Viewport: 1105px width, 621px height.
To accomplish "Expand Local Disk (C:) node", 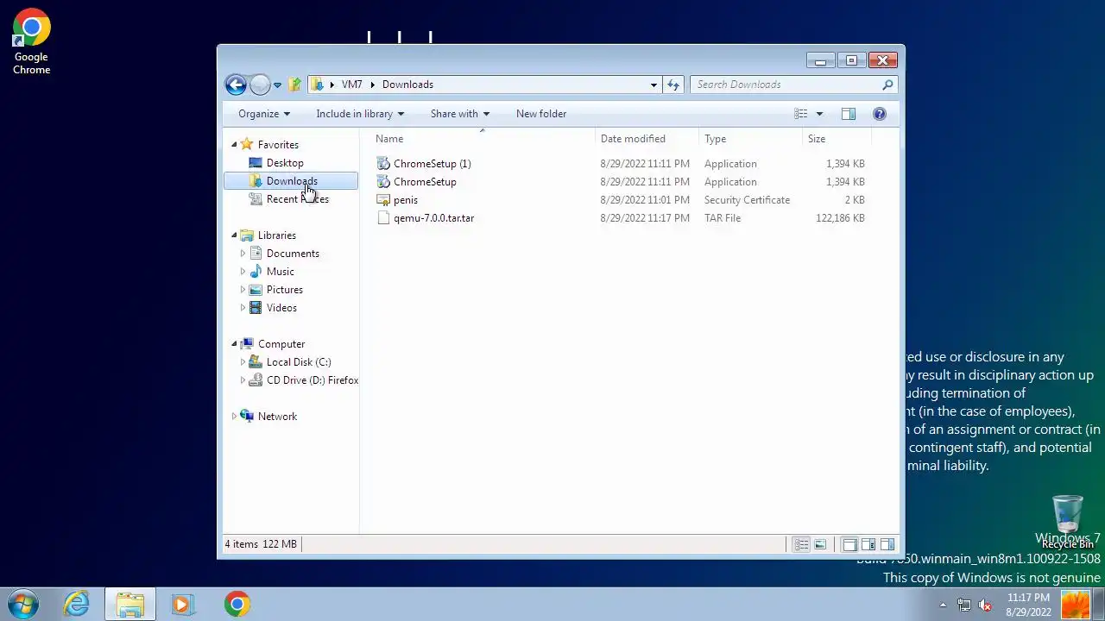I will [x=243, y=362].
